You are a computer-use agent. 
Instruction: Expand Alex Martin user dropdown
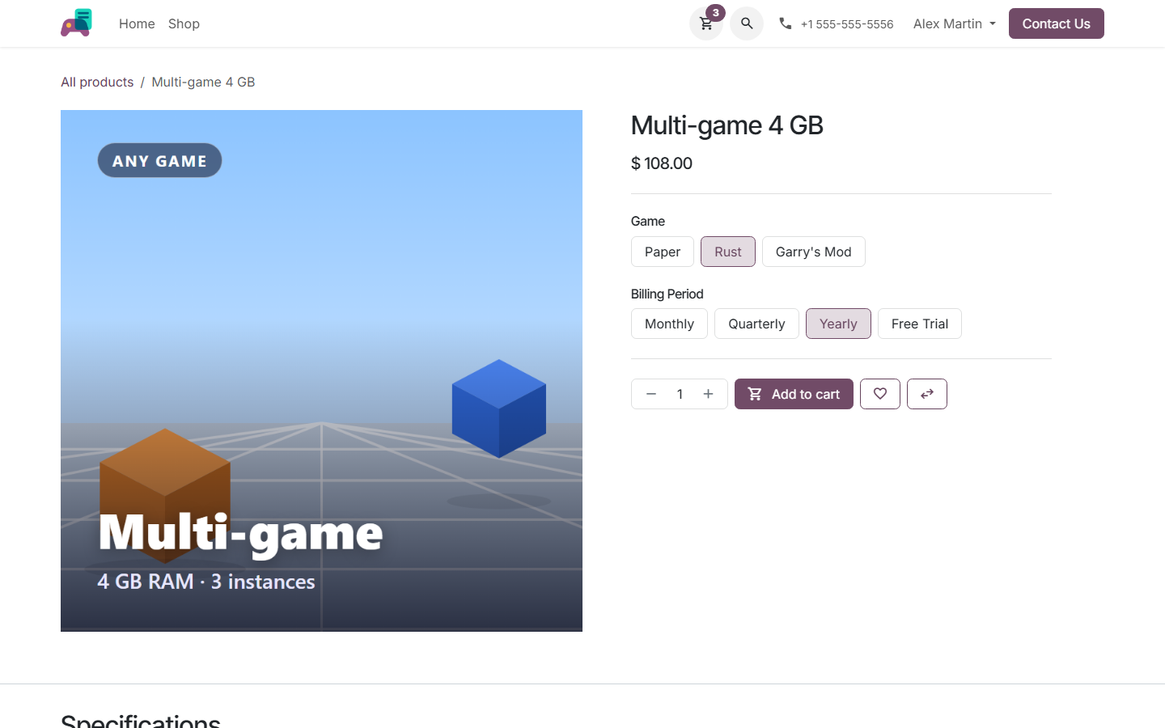pyautogui.click(x=955, y=23)
